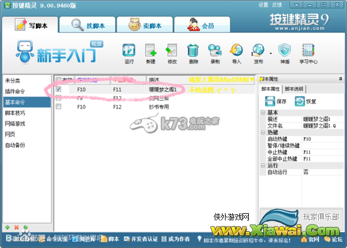
Task: Click the 成为作者 status bar link
Action: (x=176, y=239)
